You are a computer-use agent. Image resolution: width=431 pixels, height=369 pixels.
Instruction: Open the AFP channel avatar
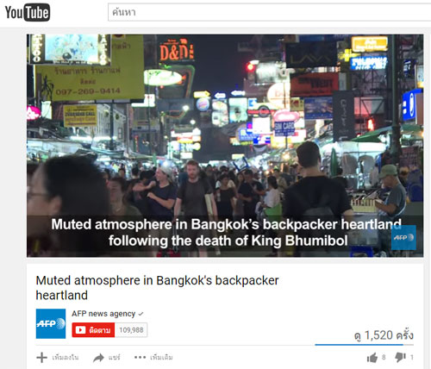click(x=51, y=323)
